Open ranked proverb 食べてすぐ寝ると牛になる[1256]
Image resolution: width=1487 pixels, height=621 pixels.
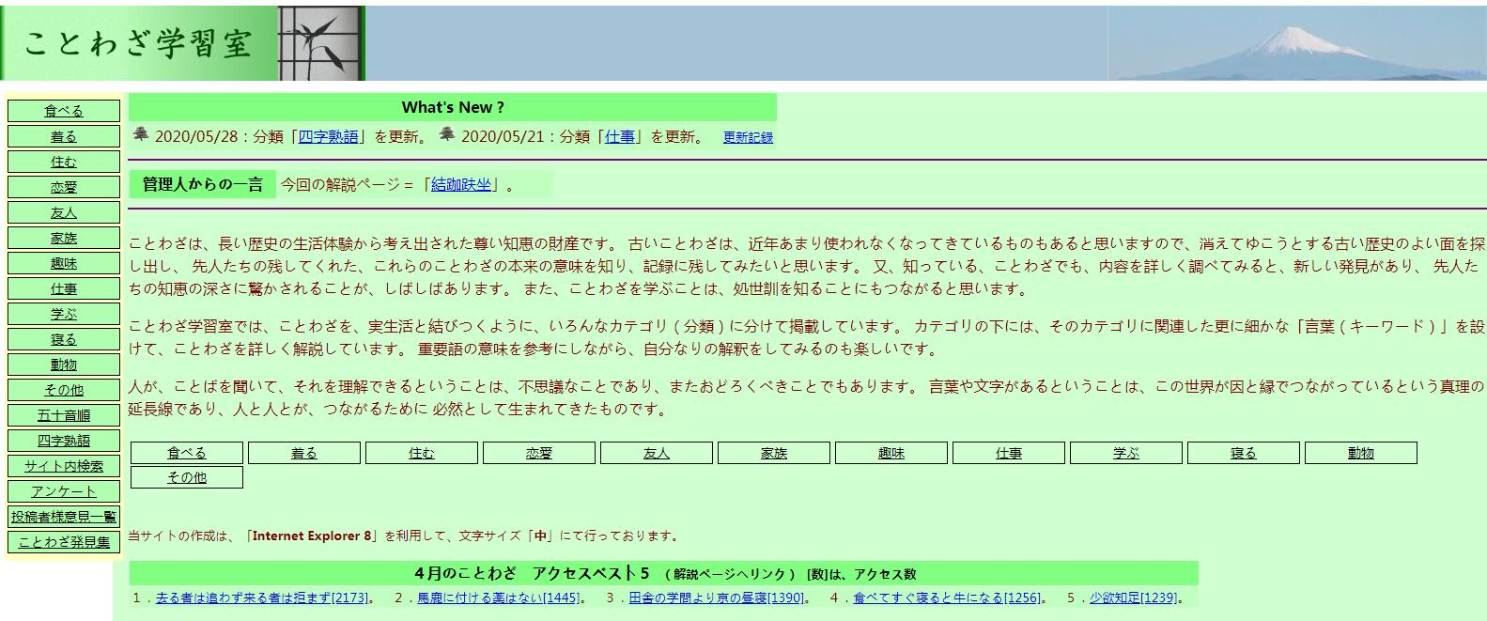click(x=947, y=598)
